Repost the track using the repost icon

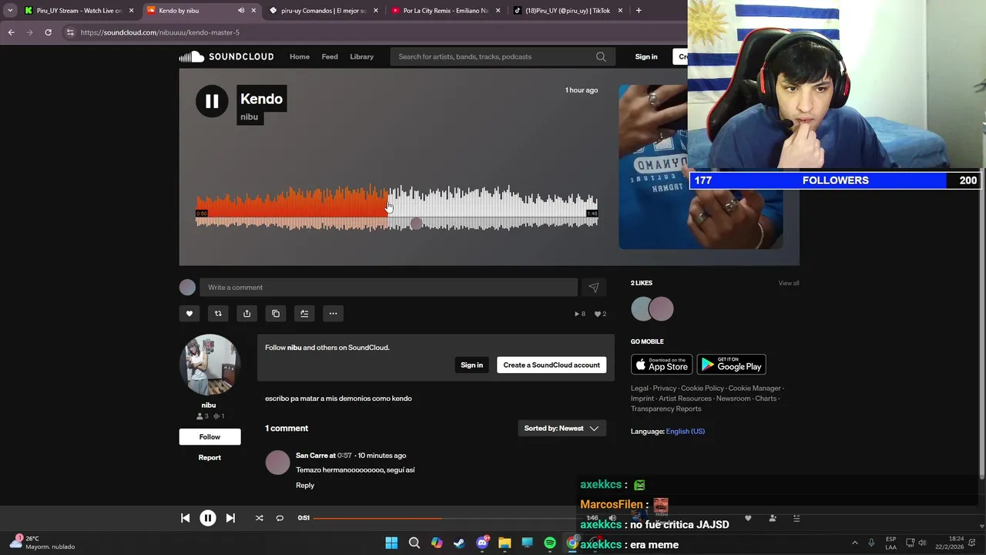pyautogui.click(x=218, y=314)
